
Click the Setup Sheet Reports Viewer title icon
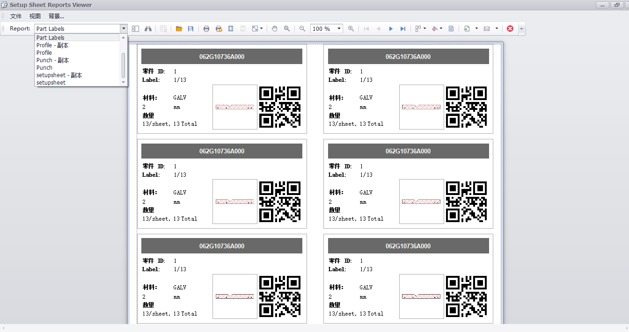[x=5, y=5]
